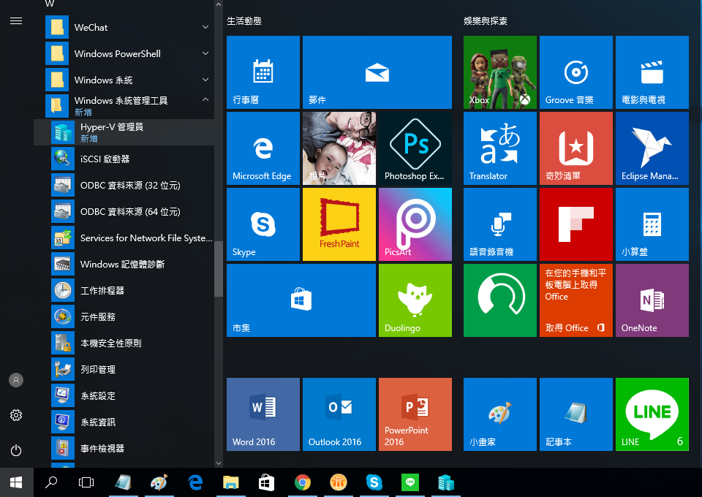This screenshot has width=702, height=497.
Task: Open the PicsArt tile
Action: pyautogui.click(x=415, y=224)
